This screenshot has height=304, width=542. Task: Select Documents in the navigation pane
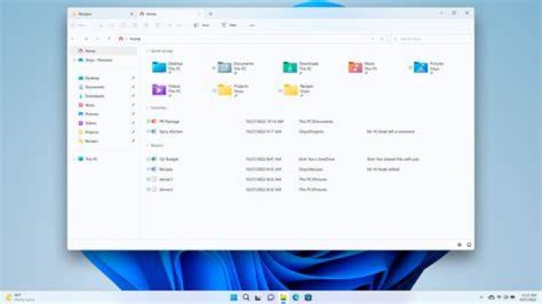[104, 87]
